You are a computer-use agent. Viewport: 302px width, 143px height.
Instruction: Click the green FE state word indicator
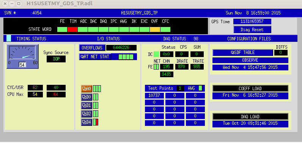pos(62,29)
